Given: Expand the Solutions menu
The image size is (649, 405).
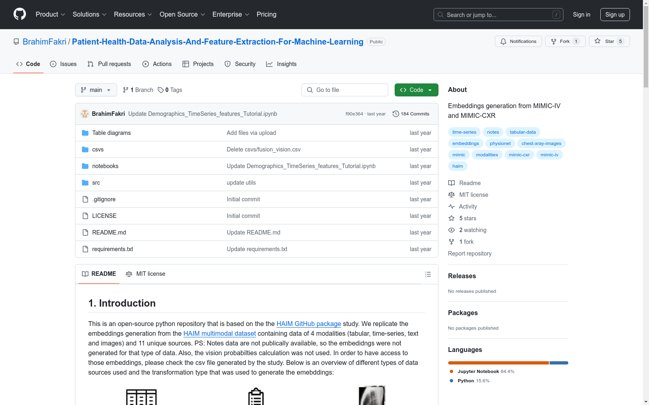Looking at the screenshot, I should (x=89, y=14).
